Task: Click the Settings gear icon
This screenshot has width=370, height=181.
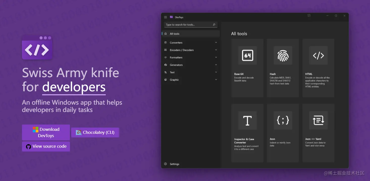Action: pos(166,164)
